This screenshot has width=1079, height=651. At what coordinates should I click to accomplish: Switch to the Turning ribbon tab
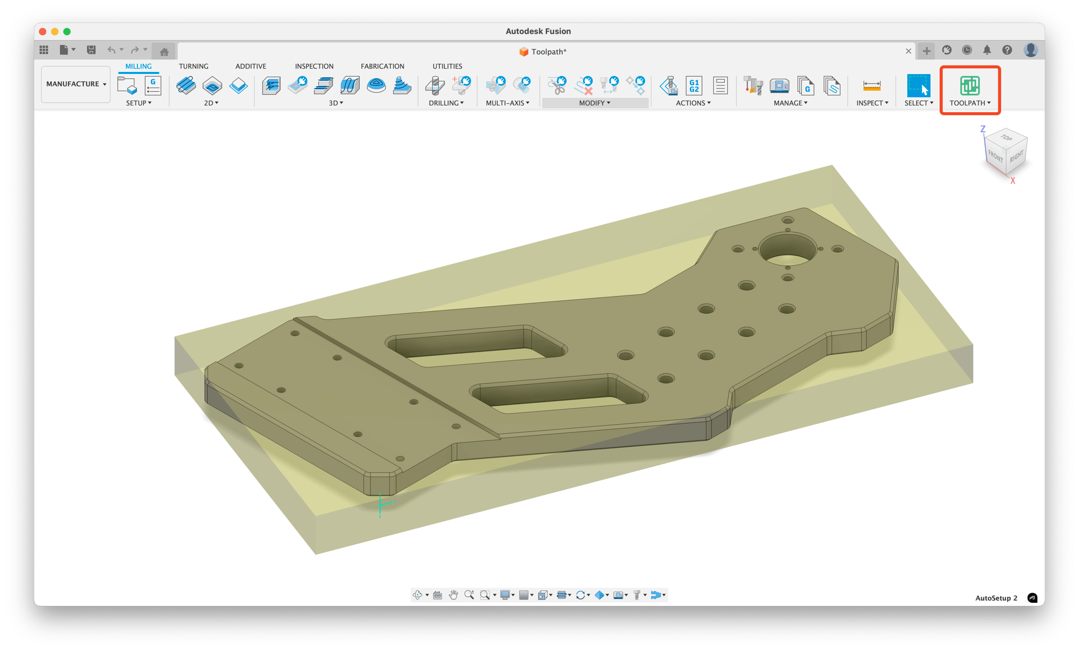coord(194,66)
